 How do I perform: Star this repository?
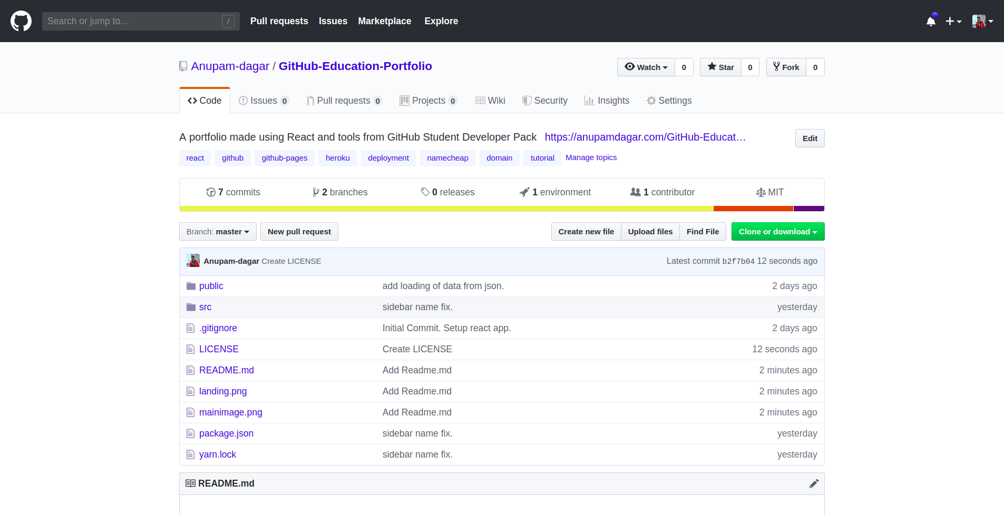pyautogui.click(x=720, y=67)
